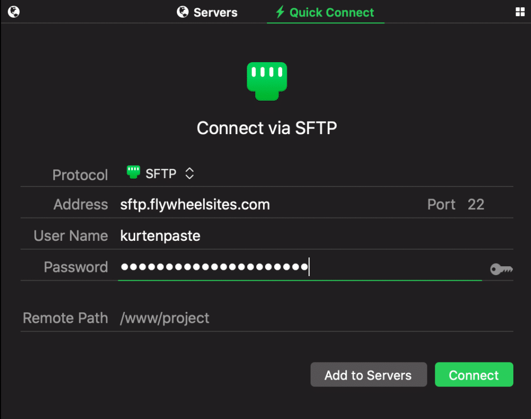Screen dimensions: 531x419
Task: Click the globe icon beside the Servers label
Action: pos(183,11)
